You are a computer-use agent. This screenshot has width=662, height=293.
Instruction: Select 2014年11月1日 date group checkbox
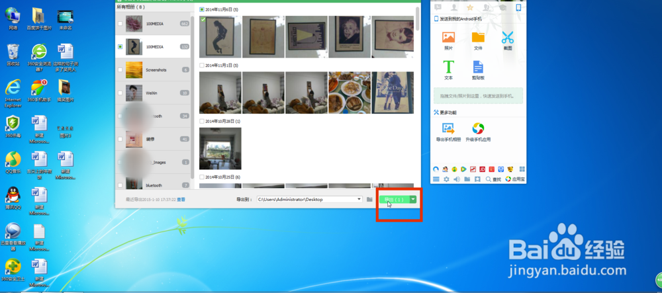pos(202,65)
